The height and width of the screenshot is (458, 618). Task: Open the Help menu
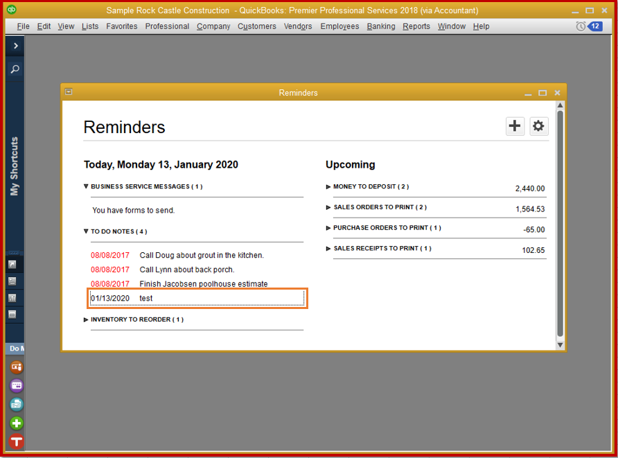pos(482,26)
